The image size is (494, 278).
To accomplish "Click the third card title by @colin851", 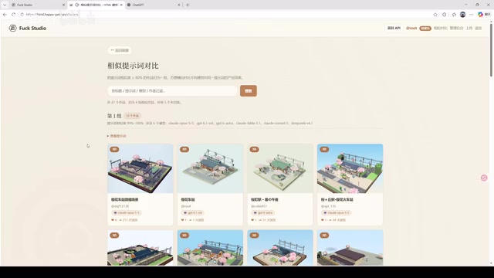I will pos(264,199).
